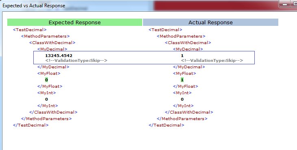Screen dimensions: 297x150
Task: Select closing </ClassWithDecimal> tag in Expected Response
Action: point(53,112)
